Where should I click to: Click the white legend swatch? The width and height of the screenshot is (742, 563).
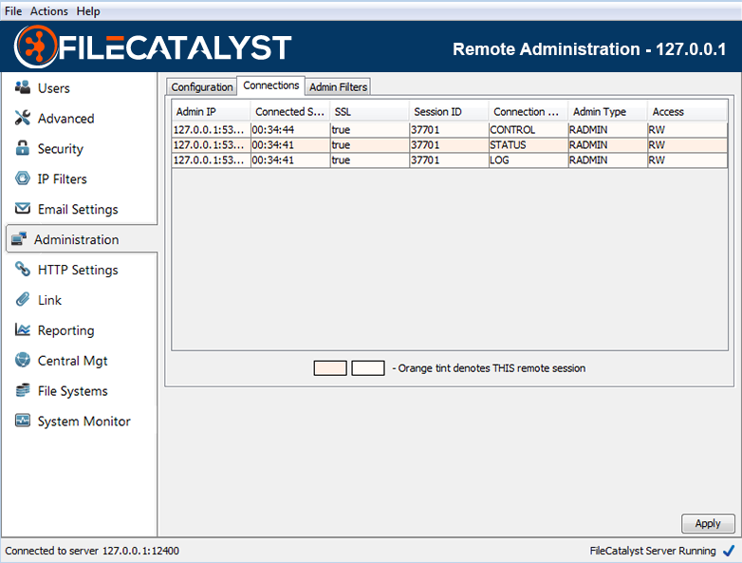pyautogui.click(x=368, y=368)
